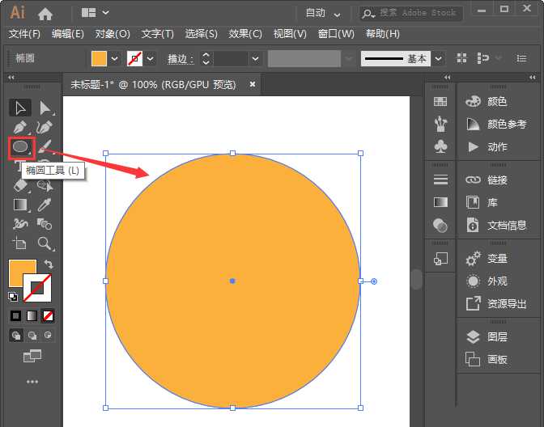
Task: Click the Home icon
Action: point(45,13)
